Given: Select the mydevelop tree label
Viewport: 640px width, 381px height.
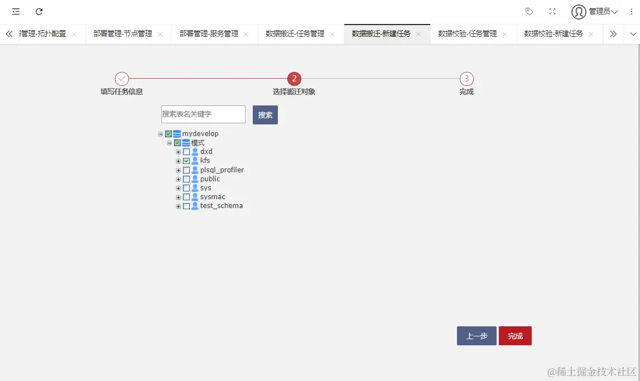Looking at the screenshot, I should click(x=200, y=134).
